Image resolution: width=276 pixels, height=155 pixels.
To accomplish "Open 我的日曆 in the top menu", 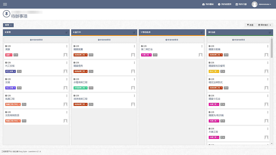I will pos(241,4).
